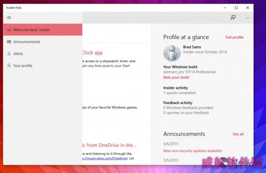Follow the music.xbox.com/Onedrive hyperlink
Screen dimensions: 266x173
click(x=105, y=158)
